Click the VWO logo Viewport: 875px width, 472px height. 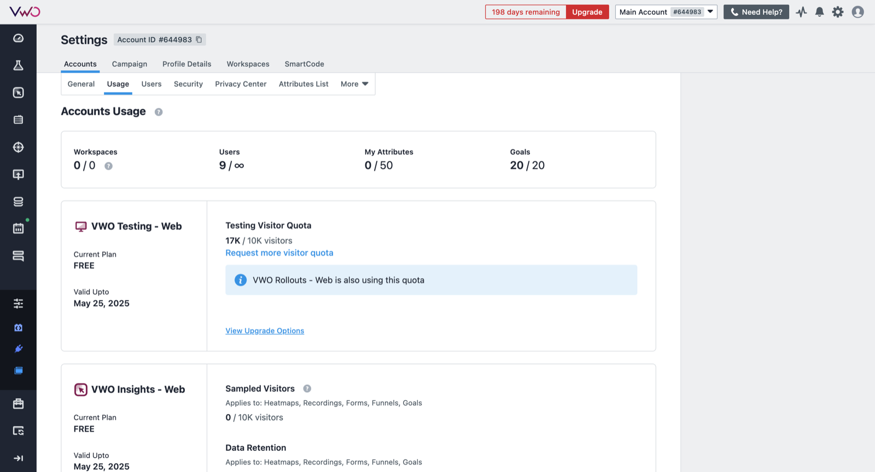[x=25, y=12]
